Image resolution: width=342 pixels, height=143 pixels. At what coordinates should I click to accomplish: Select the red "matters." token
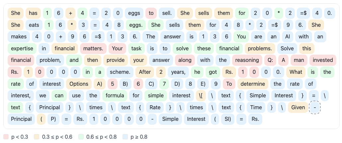(x=93, y=48)
